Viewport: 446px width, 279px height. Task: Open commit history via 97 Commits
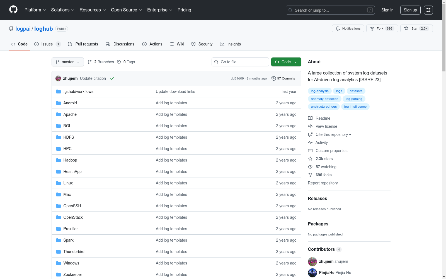click(283, 78)
